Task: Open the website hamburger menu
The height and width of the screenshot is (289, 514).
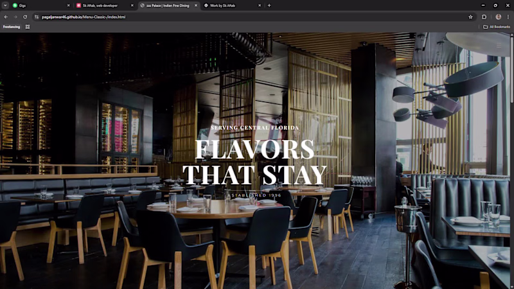Action: [x=499, y=45]
